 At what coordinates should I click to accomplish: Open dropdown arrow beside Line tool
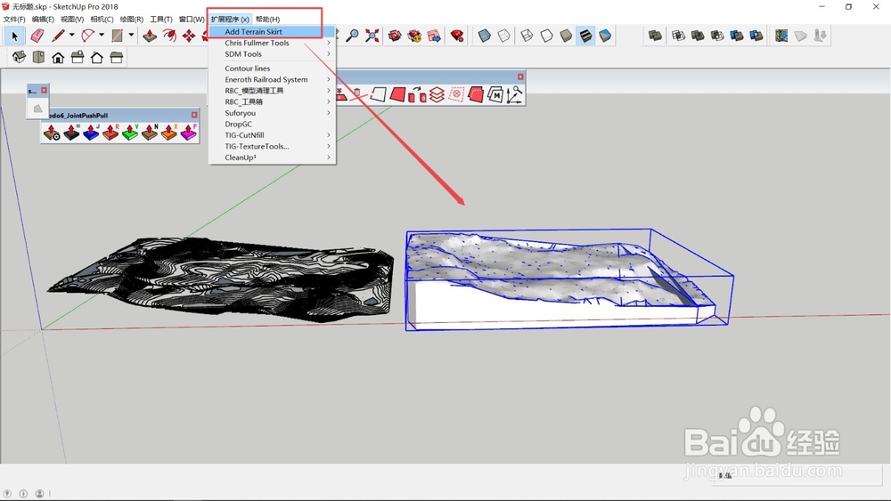click(71, 36)
